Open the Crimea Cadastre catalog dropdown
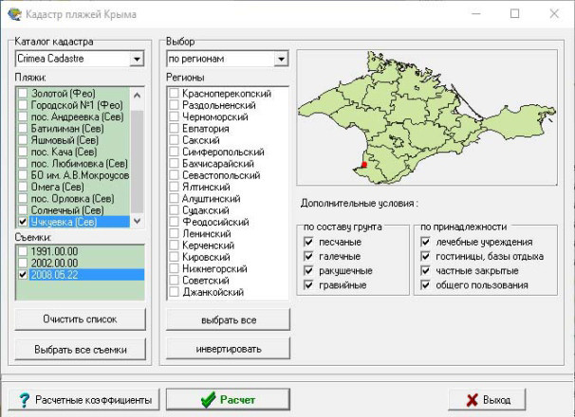575x417 pixels. click(x=137, y=59)
